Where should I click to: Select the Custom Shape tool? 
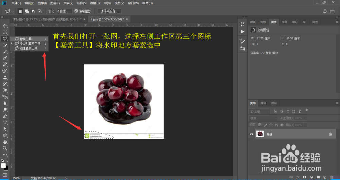click(5, 135)
